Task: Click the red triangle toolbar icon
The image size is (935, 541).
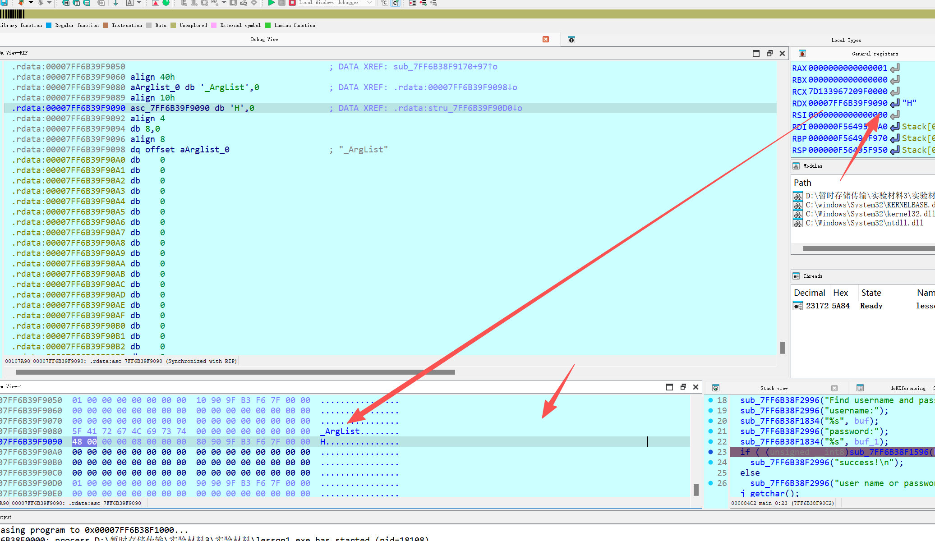Action: click(155, 3)
